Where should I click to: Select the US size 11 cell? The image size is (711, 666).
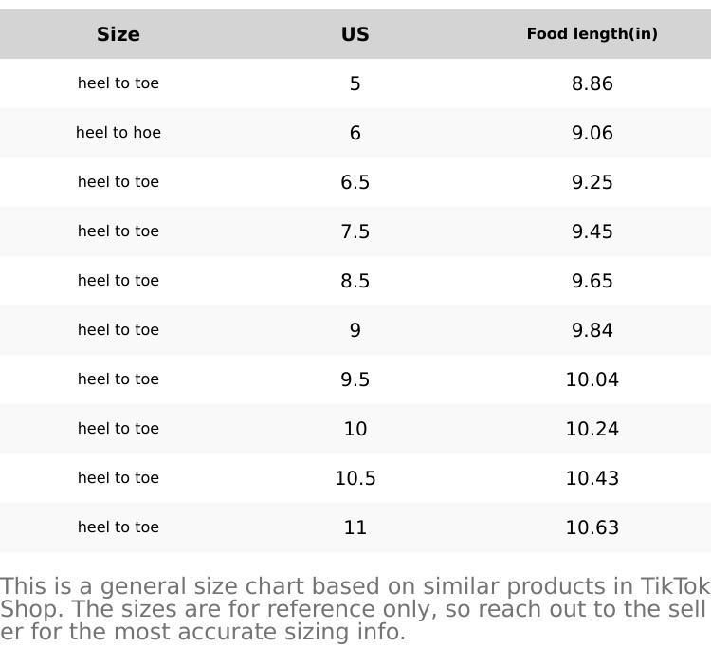click(x=355, y=527)
